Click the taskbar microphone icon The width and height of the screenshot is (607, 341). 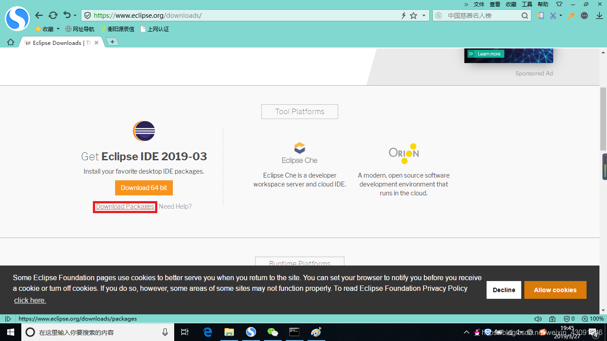coord(165,332)
